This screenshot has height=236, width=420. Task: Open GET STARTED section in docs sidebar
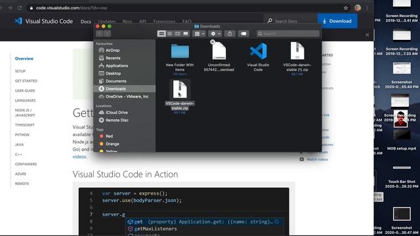(x=26, y=81)
